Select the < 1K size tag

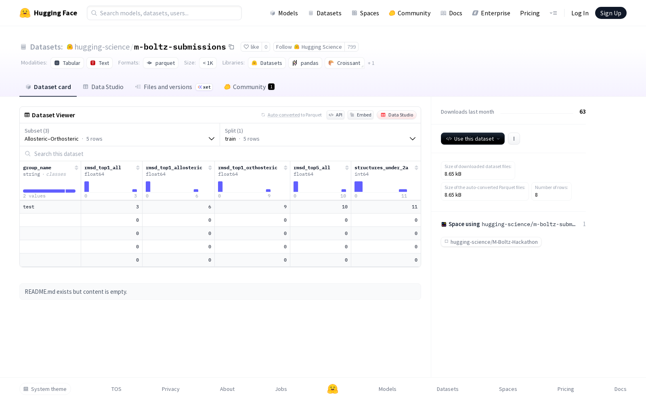208,63
